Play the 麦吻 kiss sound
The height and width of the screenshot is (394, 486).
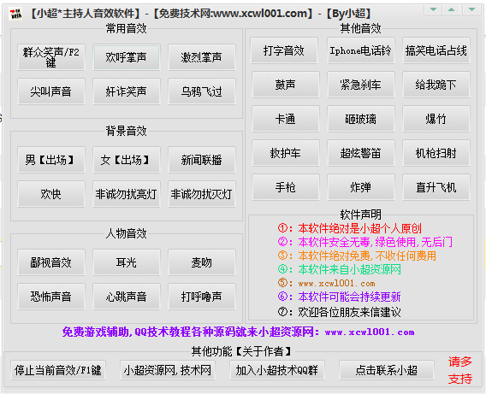(202, 262)
